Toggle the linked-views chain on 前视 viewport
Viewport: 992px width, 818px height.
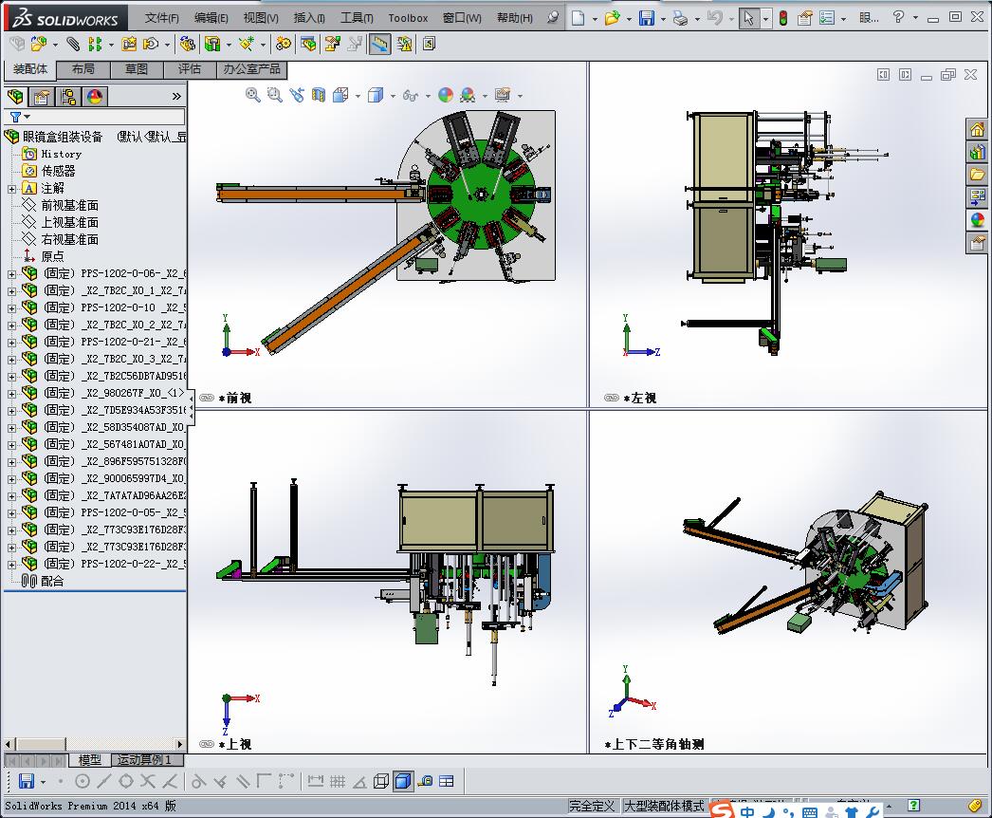pos(207,398)
